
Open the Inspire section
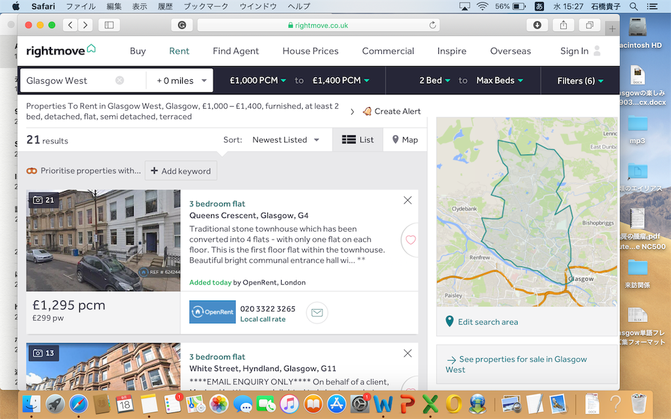452,51
